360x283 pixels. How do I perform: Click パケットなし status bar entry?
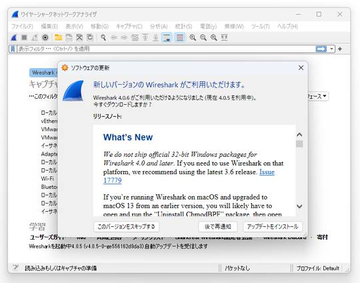point(237,268)
